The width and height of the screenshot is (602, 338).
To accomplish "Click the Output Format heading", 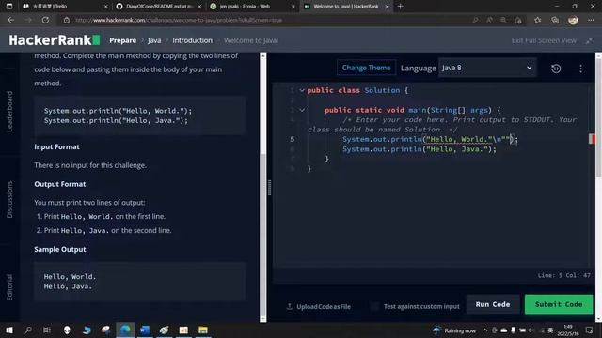I will coord(60,184).
